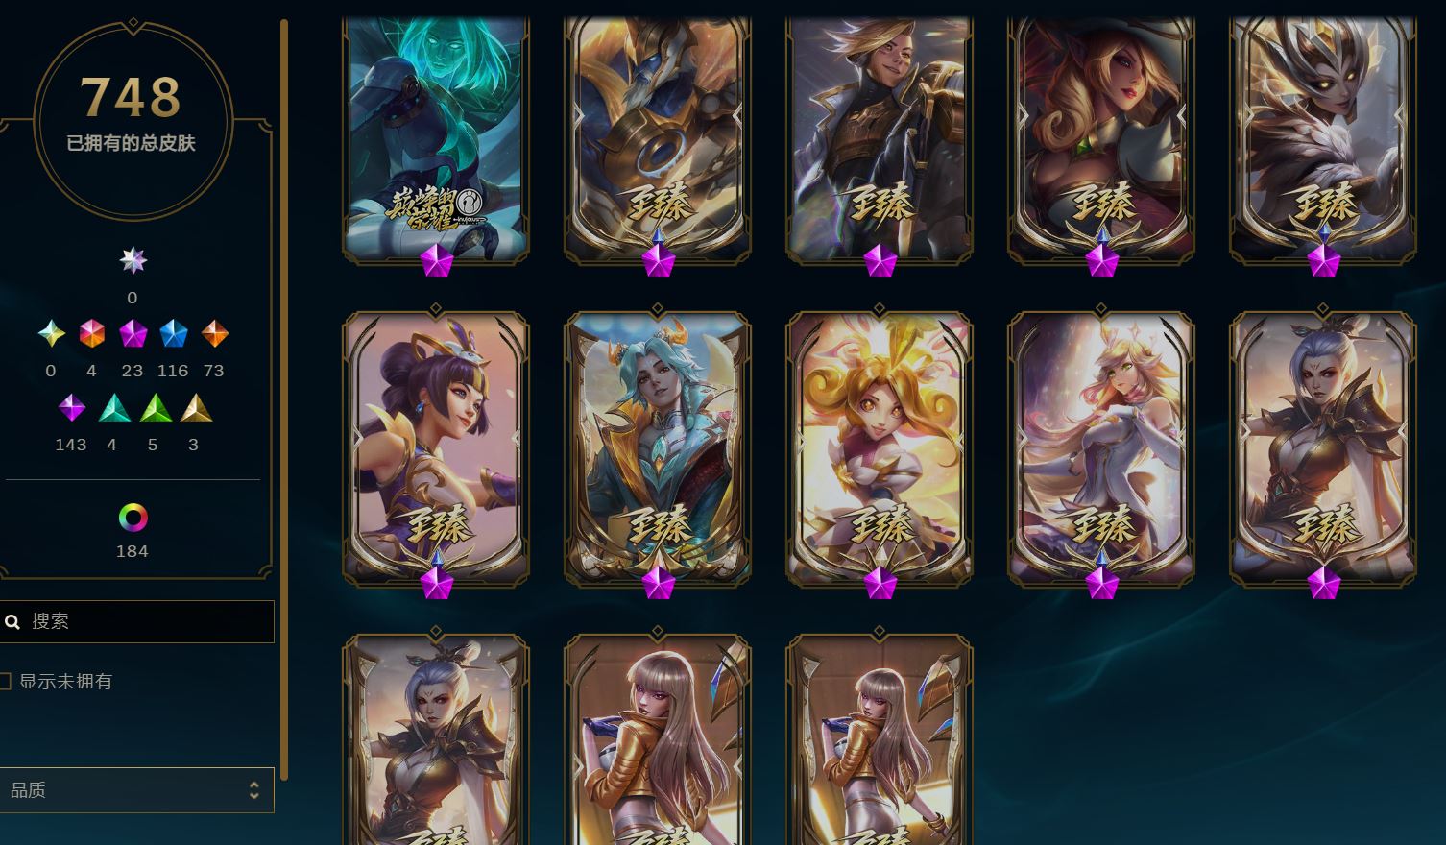1446x845 pixels.
Task: Click the purple diamond gem with count 143
Action: 71,408
